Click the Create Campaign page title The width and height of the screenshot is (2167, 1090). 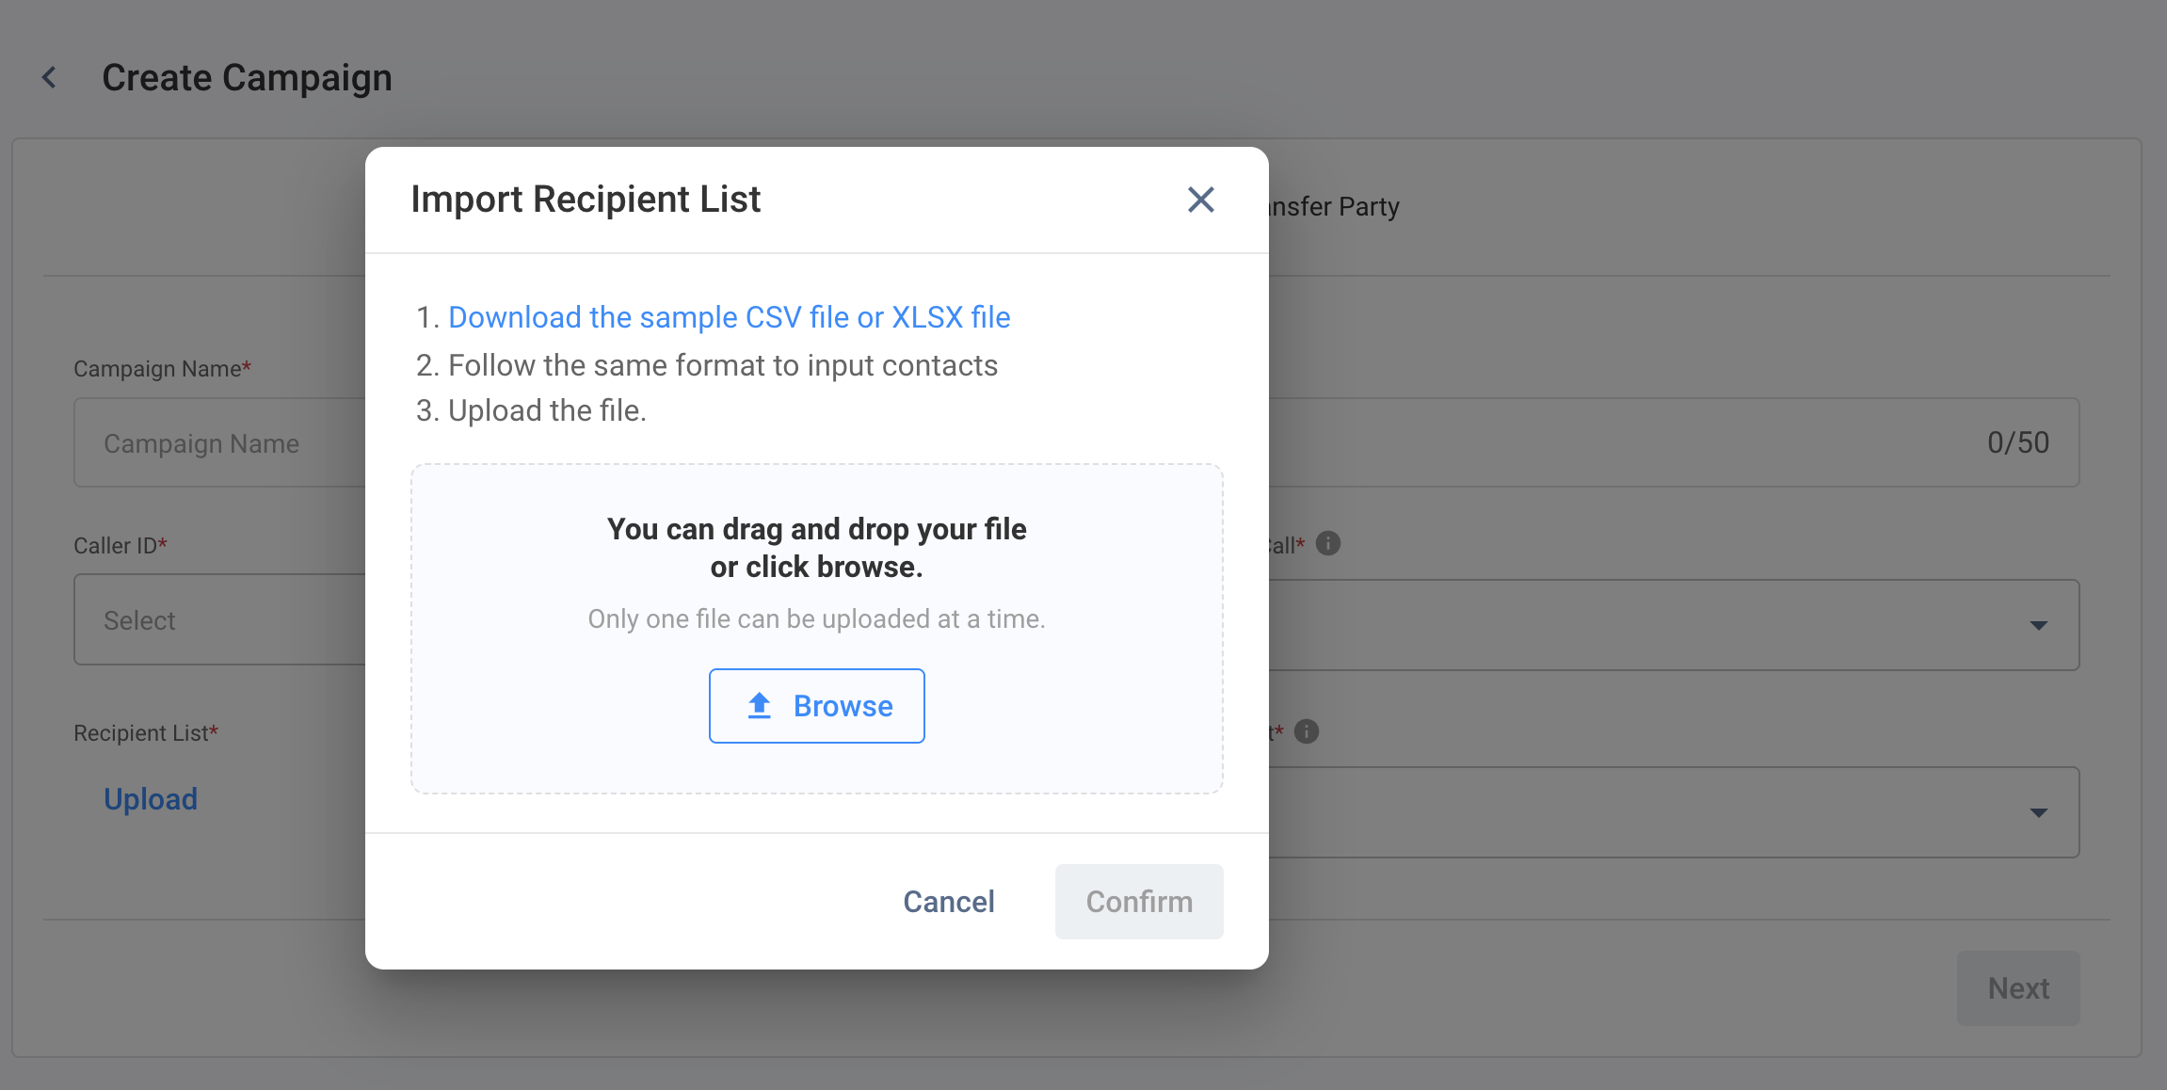(x=247, y=77)
